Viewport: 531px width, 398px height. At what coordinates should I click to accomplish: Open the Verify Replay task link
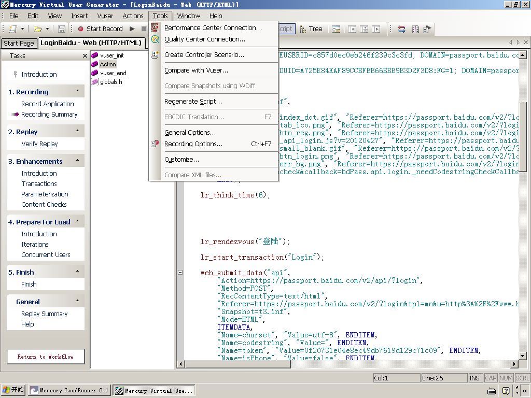[x=39, y=144]
